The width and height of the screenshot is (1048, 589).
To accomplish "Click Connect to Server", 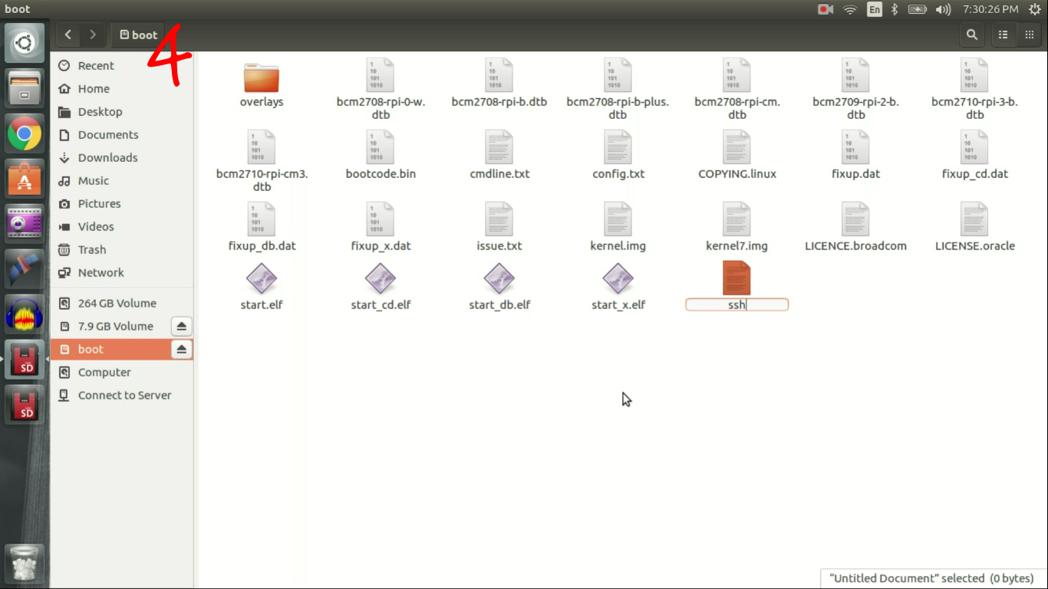I will 121,396.
